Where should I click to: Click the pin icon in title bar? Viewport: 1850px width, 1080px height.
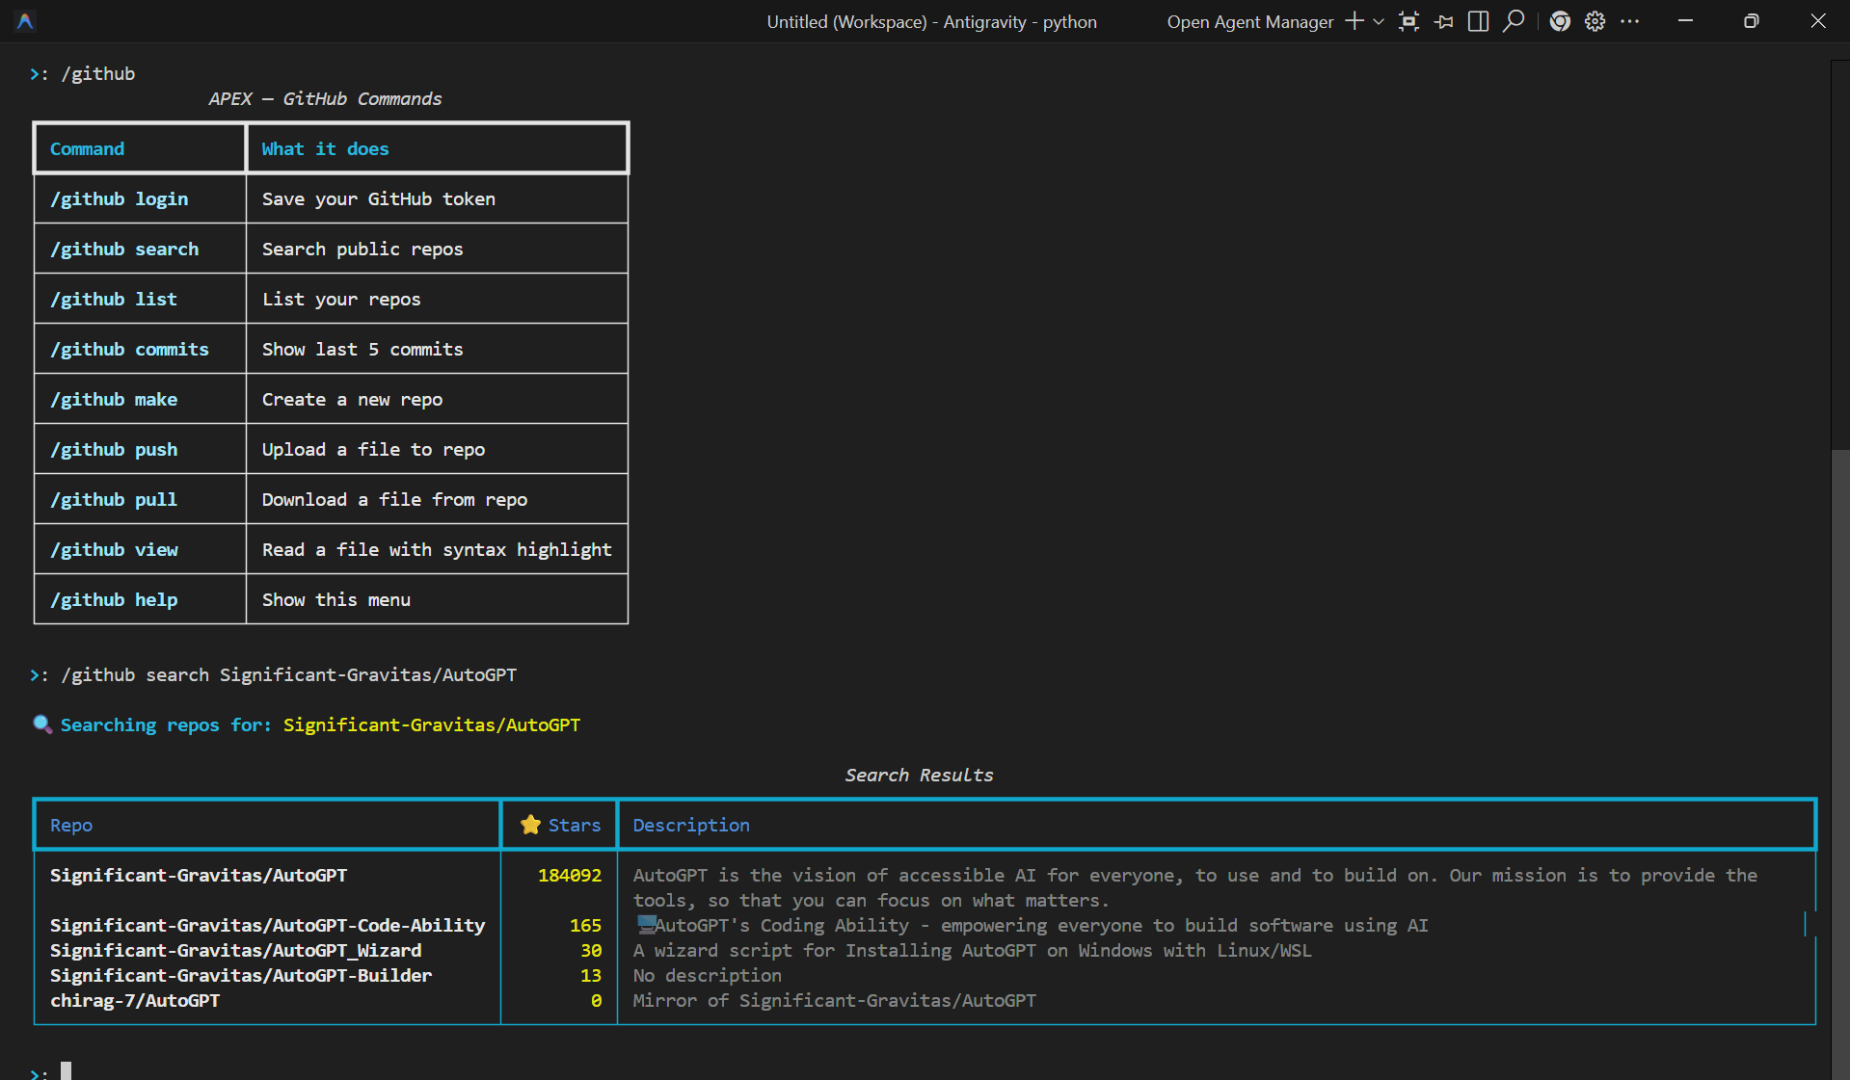click(x=1443, y=21)
